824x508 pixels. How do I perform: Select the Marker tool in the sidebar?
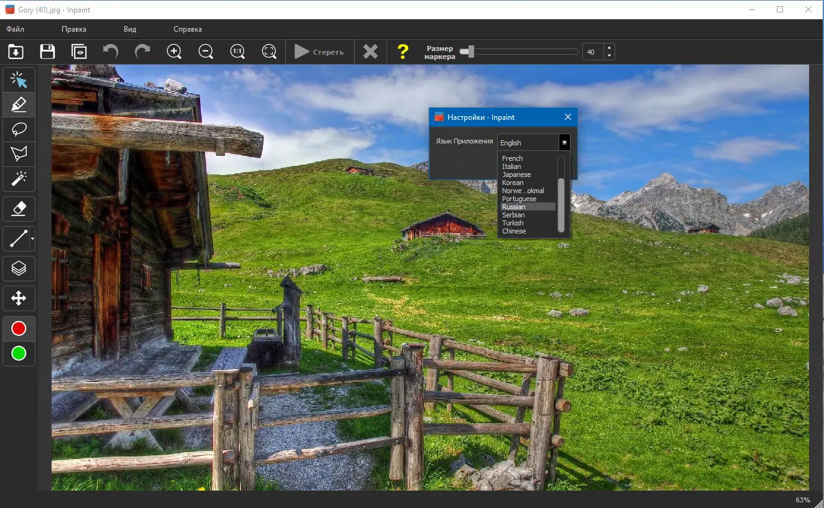click(19, 104)
